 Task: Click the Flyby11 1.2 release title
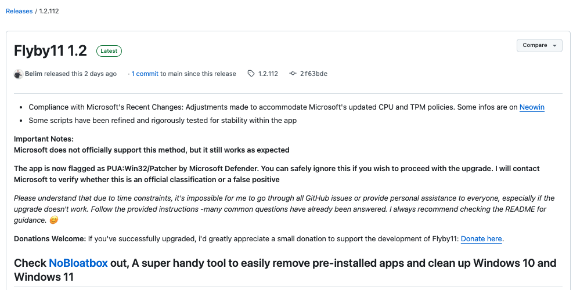(x=51, y=51)
